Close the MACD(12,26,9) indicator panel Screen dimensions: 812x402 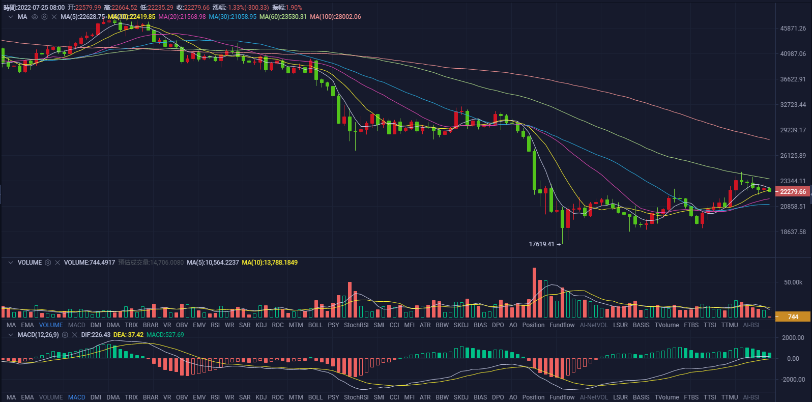tap(75, 335)
